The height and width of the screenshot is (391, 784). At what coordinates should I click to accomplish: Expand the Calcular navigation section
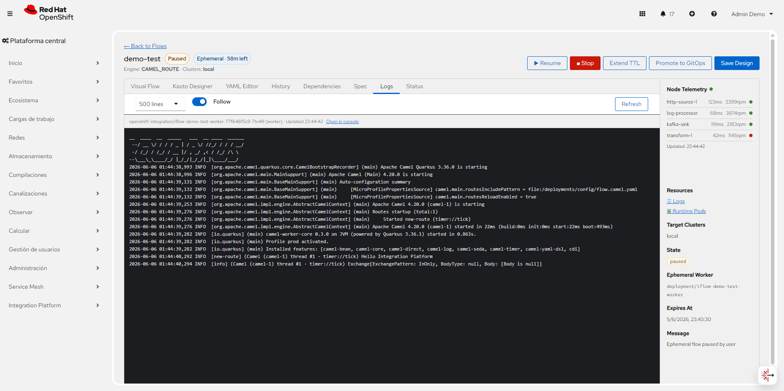pos(54,231)
